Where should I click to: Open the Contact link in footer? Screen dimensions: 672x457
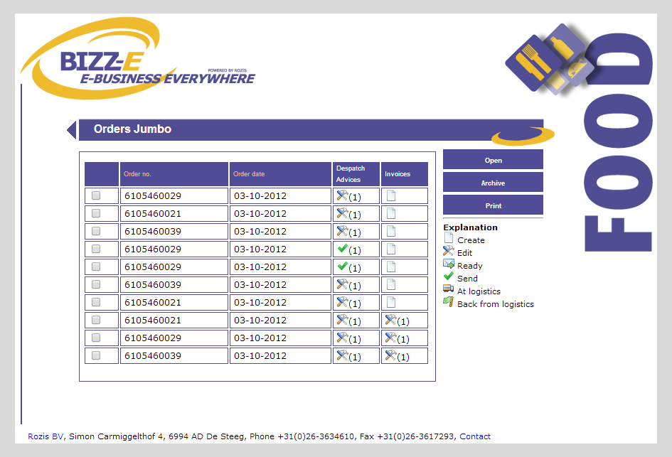click(475, 436)
